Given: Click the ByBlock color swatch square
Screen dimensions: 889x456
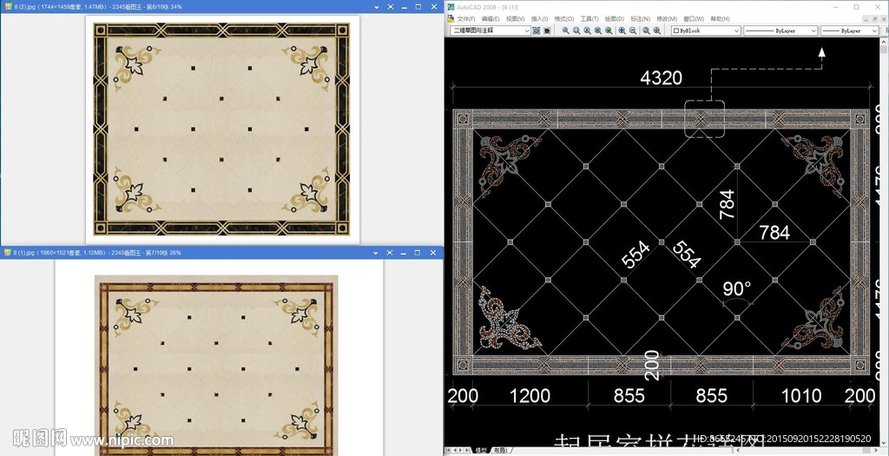Looking at the screenshot, I should pos(676,30).
